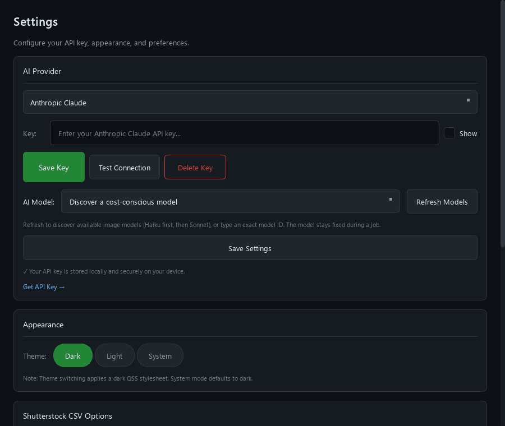The image size is (505, 426).
Task: Click the theme switching note text
Action: point(138,378)
